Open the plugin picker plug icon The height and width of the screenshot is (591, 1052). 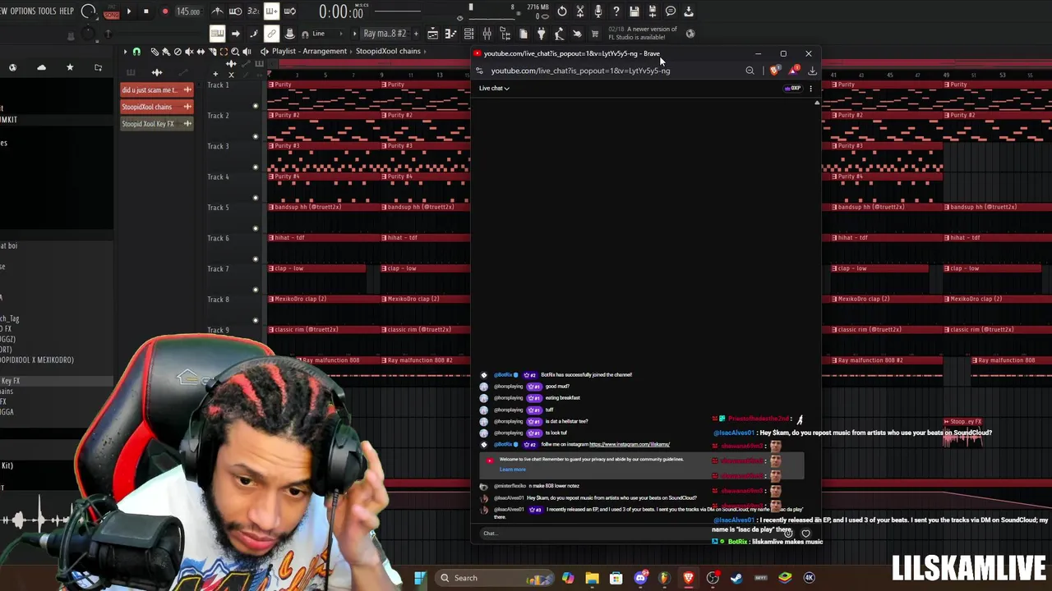click(541, 34)
